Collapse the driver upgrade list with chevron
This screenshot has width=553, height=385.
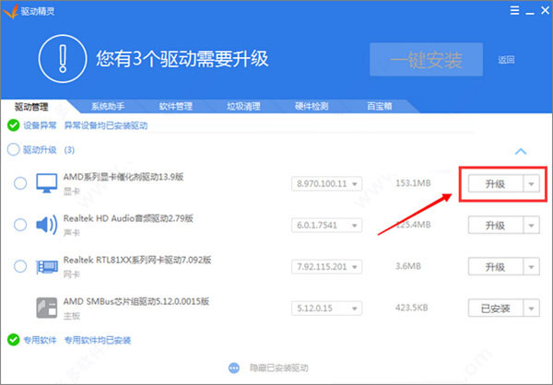point(520,150)
